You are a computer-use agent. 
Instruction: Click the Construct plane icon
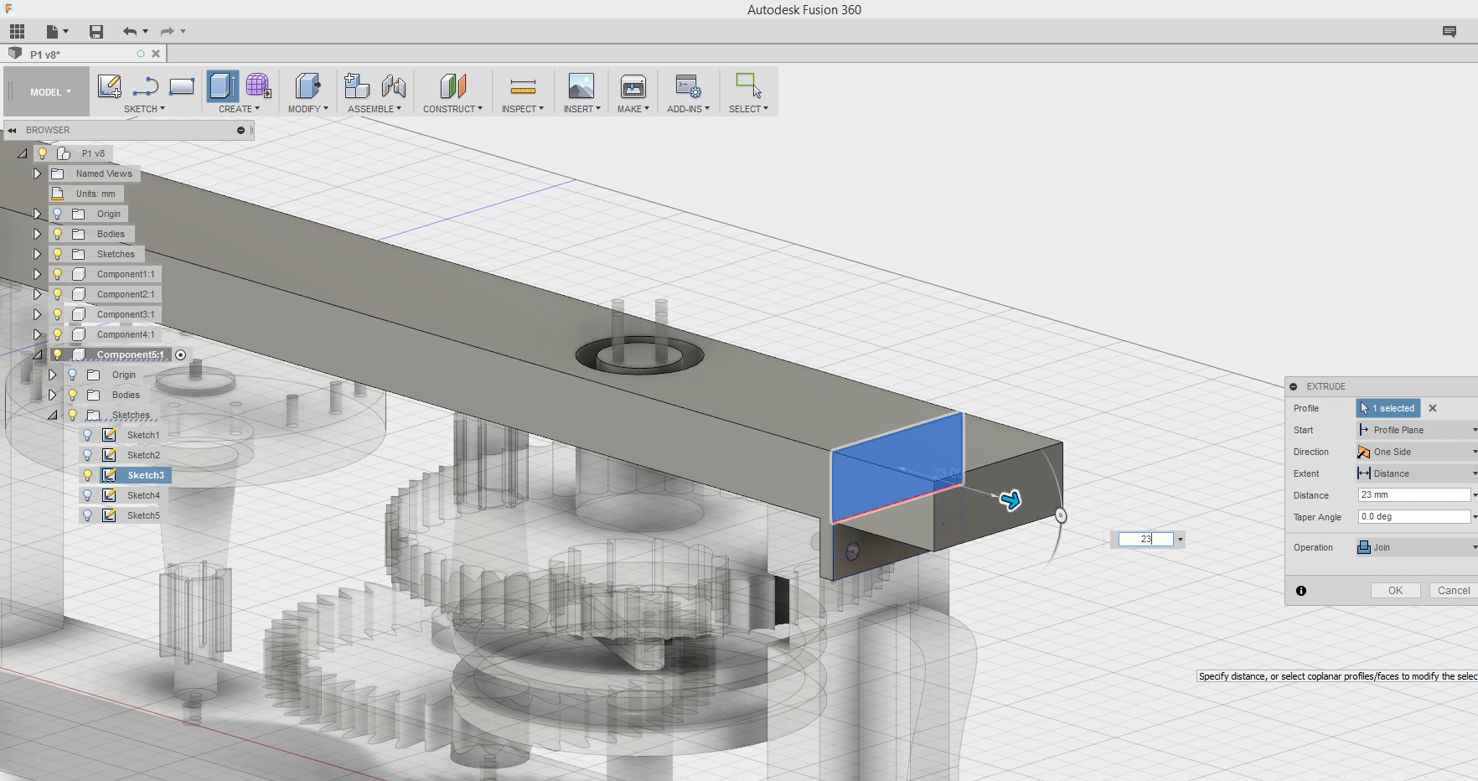(452, 86)
